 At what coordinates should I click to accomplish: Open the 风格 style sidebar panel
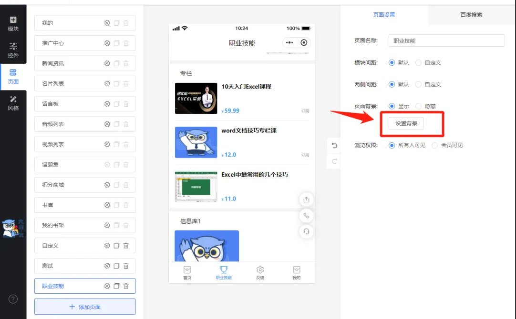point(13,103)
